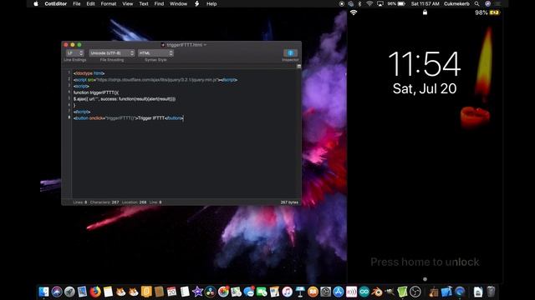The width and height of the screenshot is (535, 300).
Task: Open Calendar from the dock
Action: click(171, 292)
